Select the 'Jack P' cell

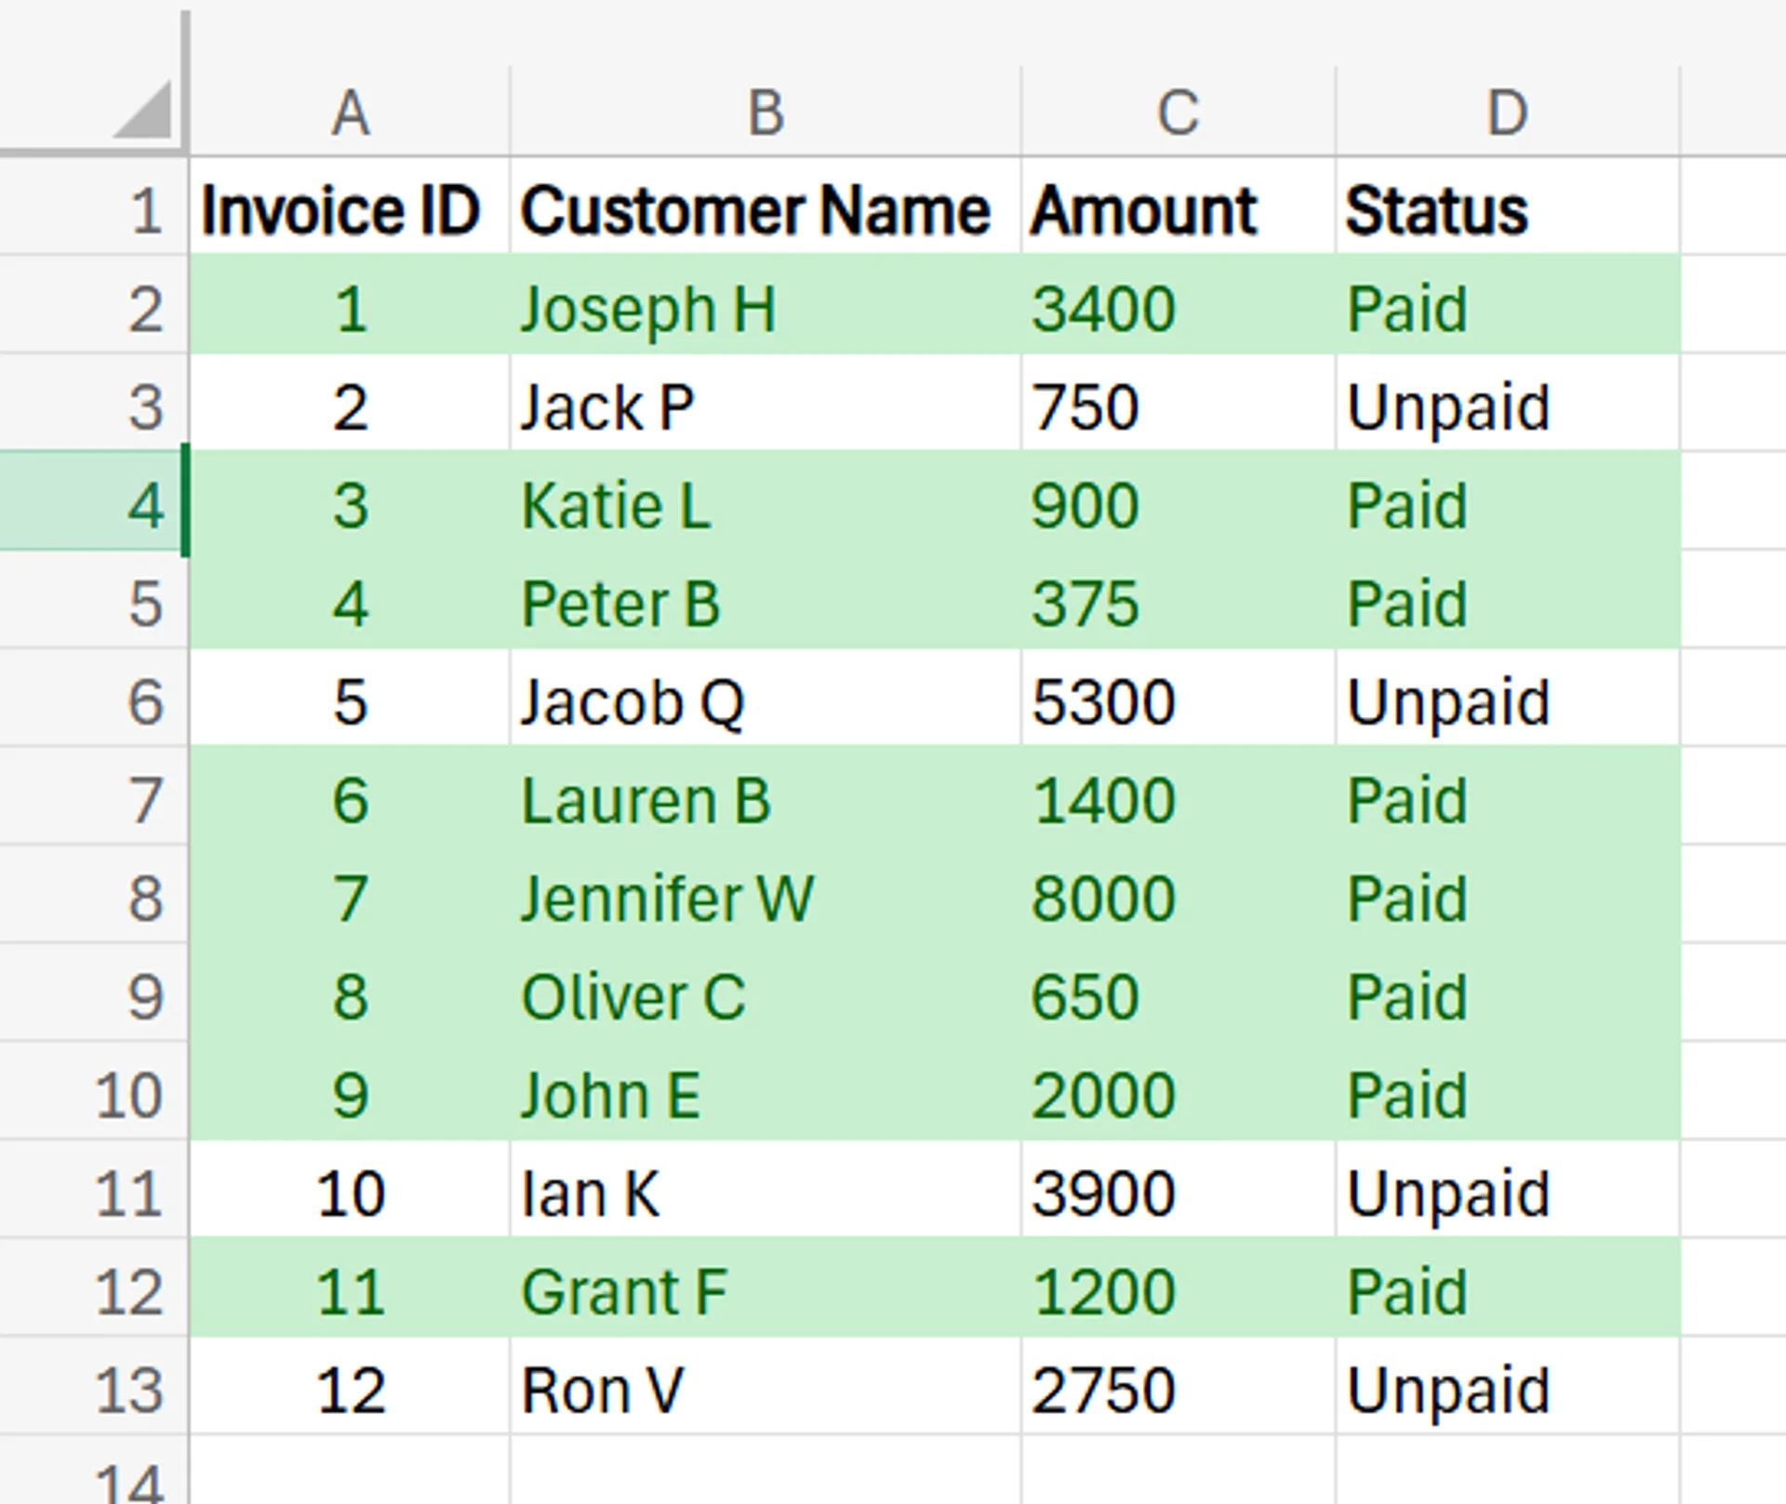point(766,403)
